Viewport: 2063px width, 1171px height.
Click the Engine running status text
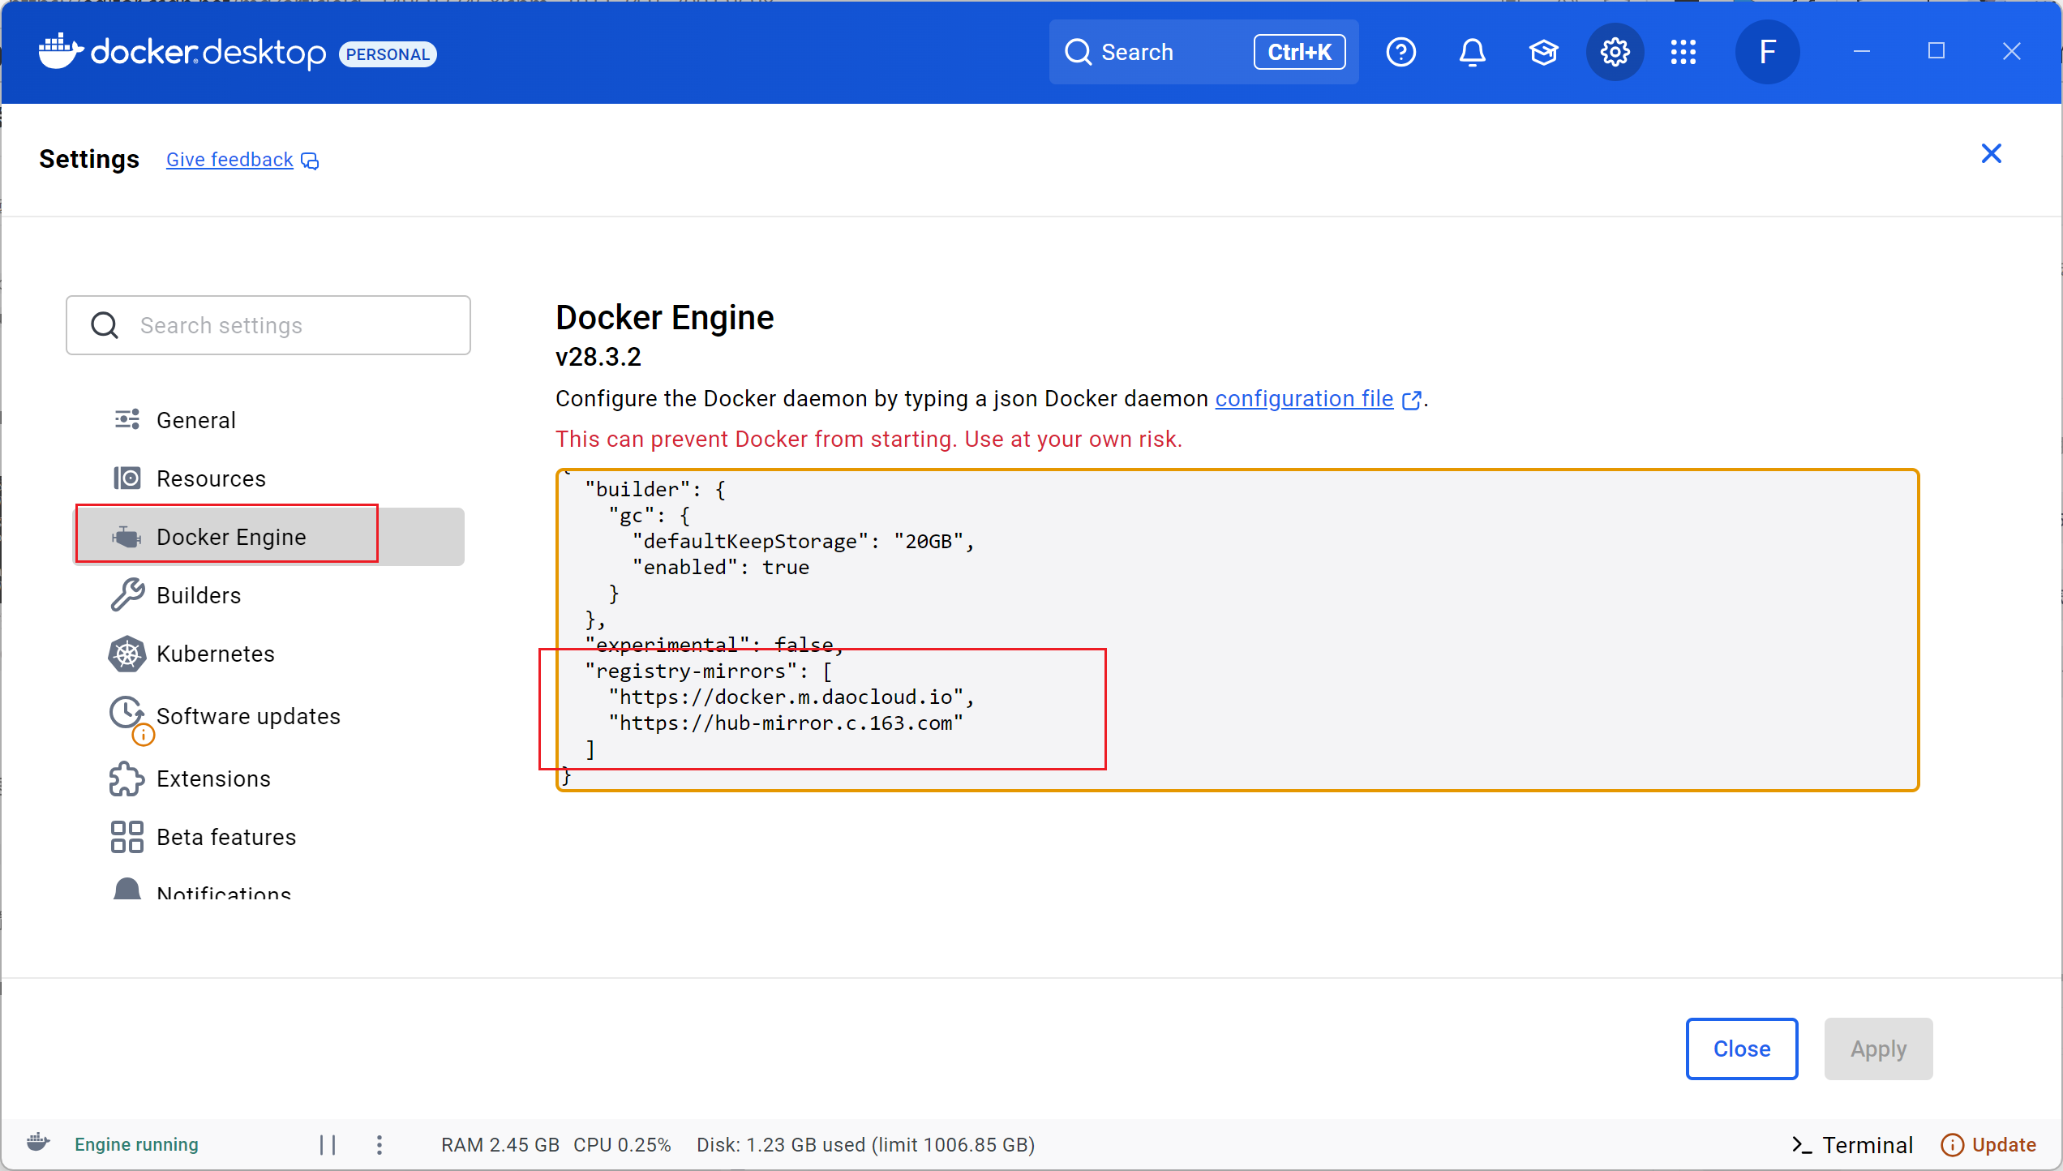pyautogui.click(x=136, y=1144)
